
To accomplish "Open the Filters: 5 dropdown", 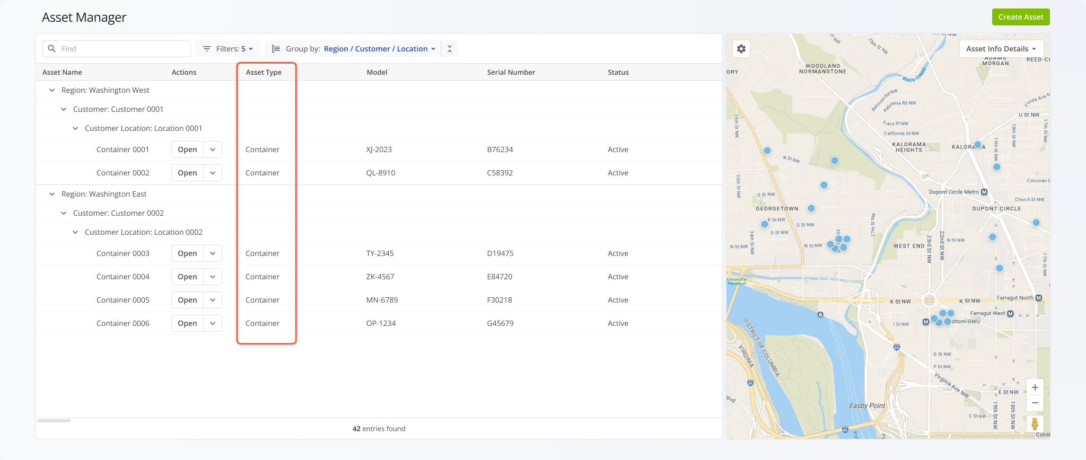I will click(x=227, y=49).
